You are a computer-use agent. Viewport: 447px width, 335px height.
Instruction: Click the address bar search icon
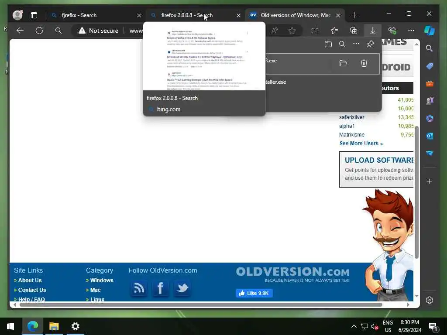click(x=58, y=31)
